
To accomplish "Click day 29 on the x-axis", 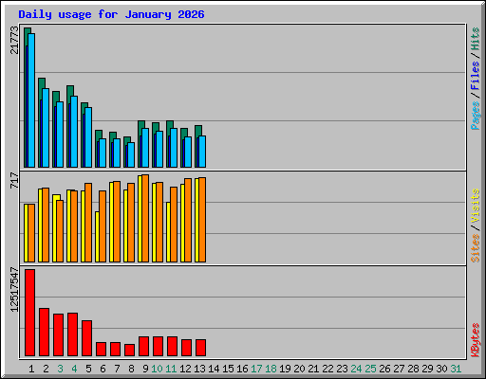I will tap(427, 369).
